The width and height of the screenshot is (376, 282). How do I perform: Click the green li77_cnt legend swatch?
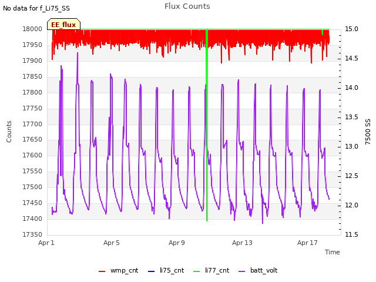(x=196, y=271)
